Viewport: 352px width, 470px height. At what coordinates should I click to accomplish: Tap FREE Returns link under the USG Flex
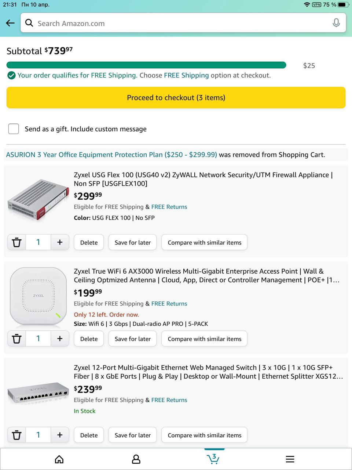(x=169, y=207)
